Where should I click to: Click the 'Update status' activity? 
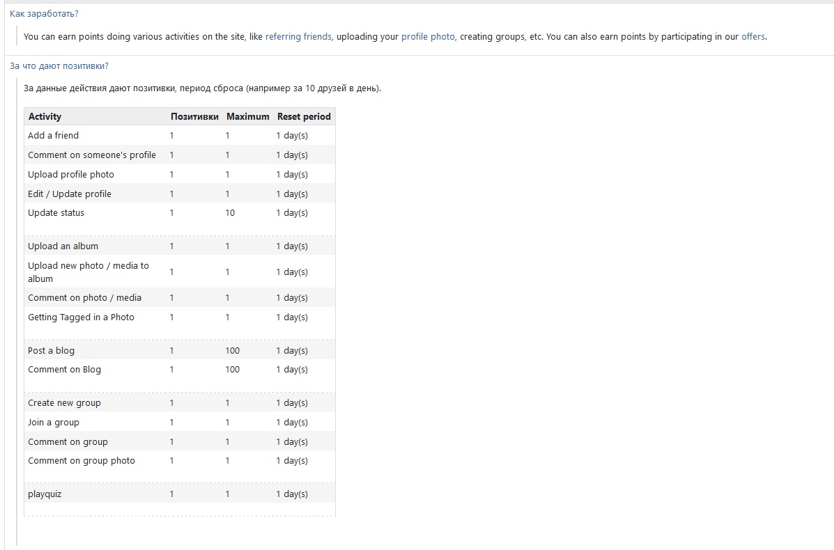(56, 213)
